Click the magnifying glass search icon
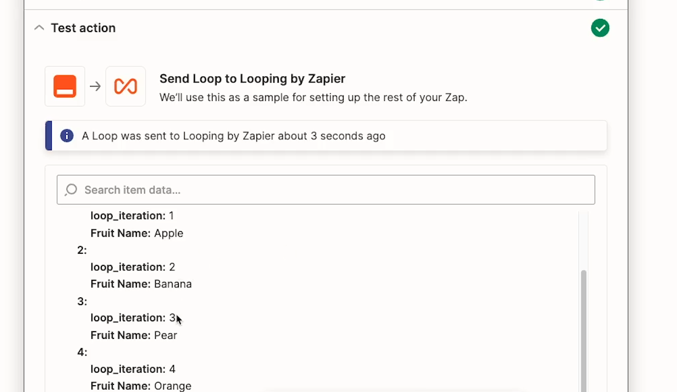 (x=71, y=190)
